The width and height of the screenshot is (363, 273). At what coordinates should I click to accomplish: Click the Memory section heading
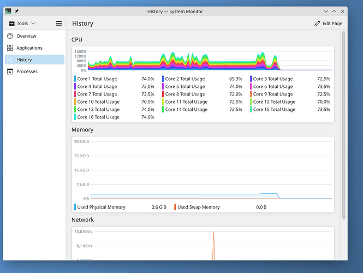pyautogui.click(x=82, y=129)
